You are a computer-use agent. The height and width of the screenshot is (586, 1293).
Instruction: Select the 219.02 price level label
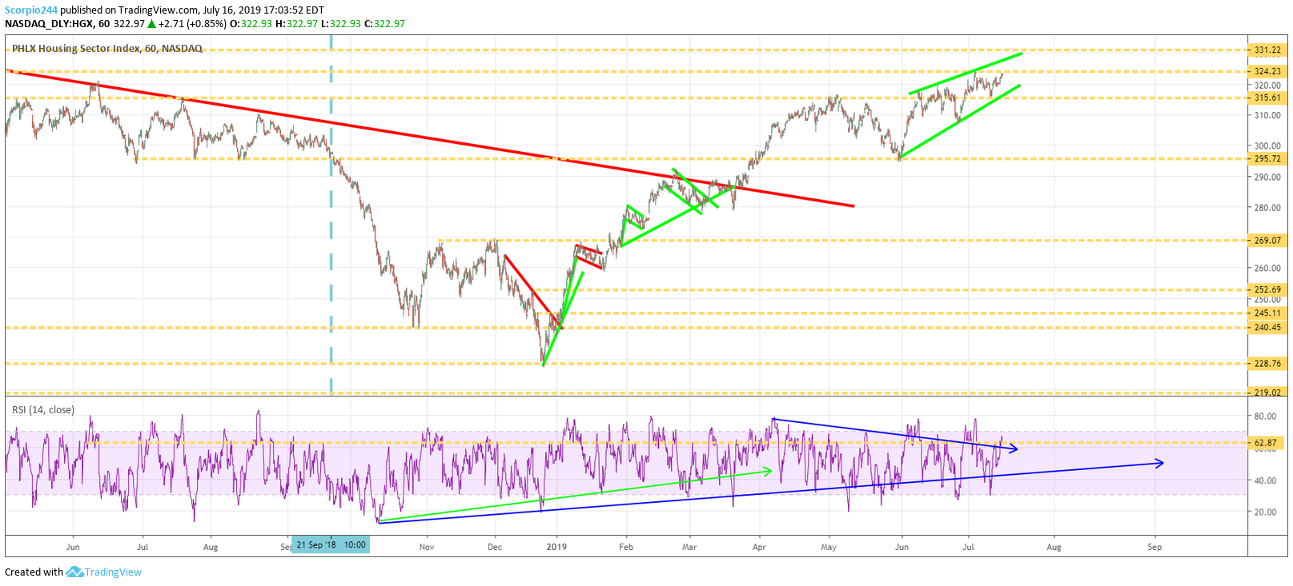(1267, 392)
